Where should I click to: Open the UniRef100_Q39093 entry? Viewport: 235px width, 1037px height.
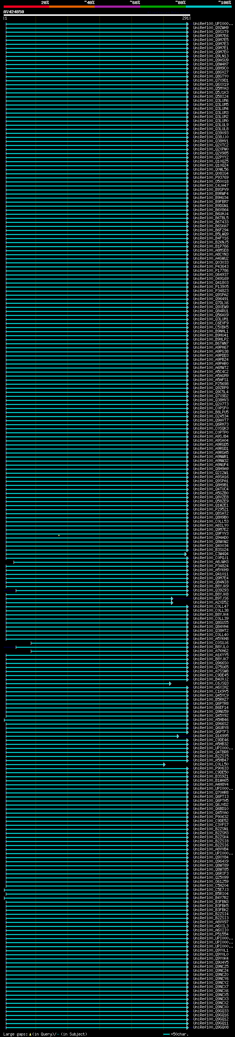pyautogui.click(x=210, y=133)
